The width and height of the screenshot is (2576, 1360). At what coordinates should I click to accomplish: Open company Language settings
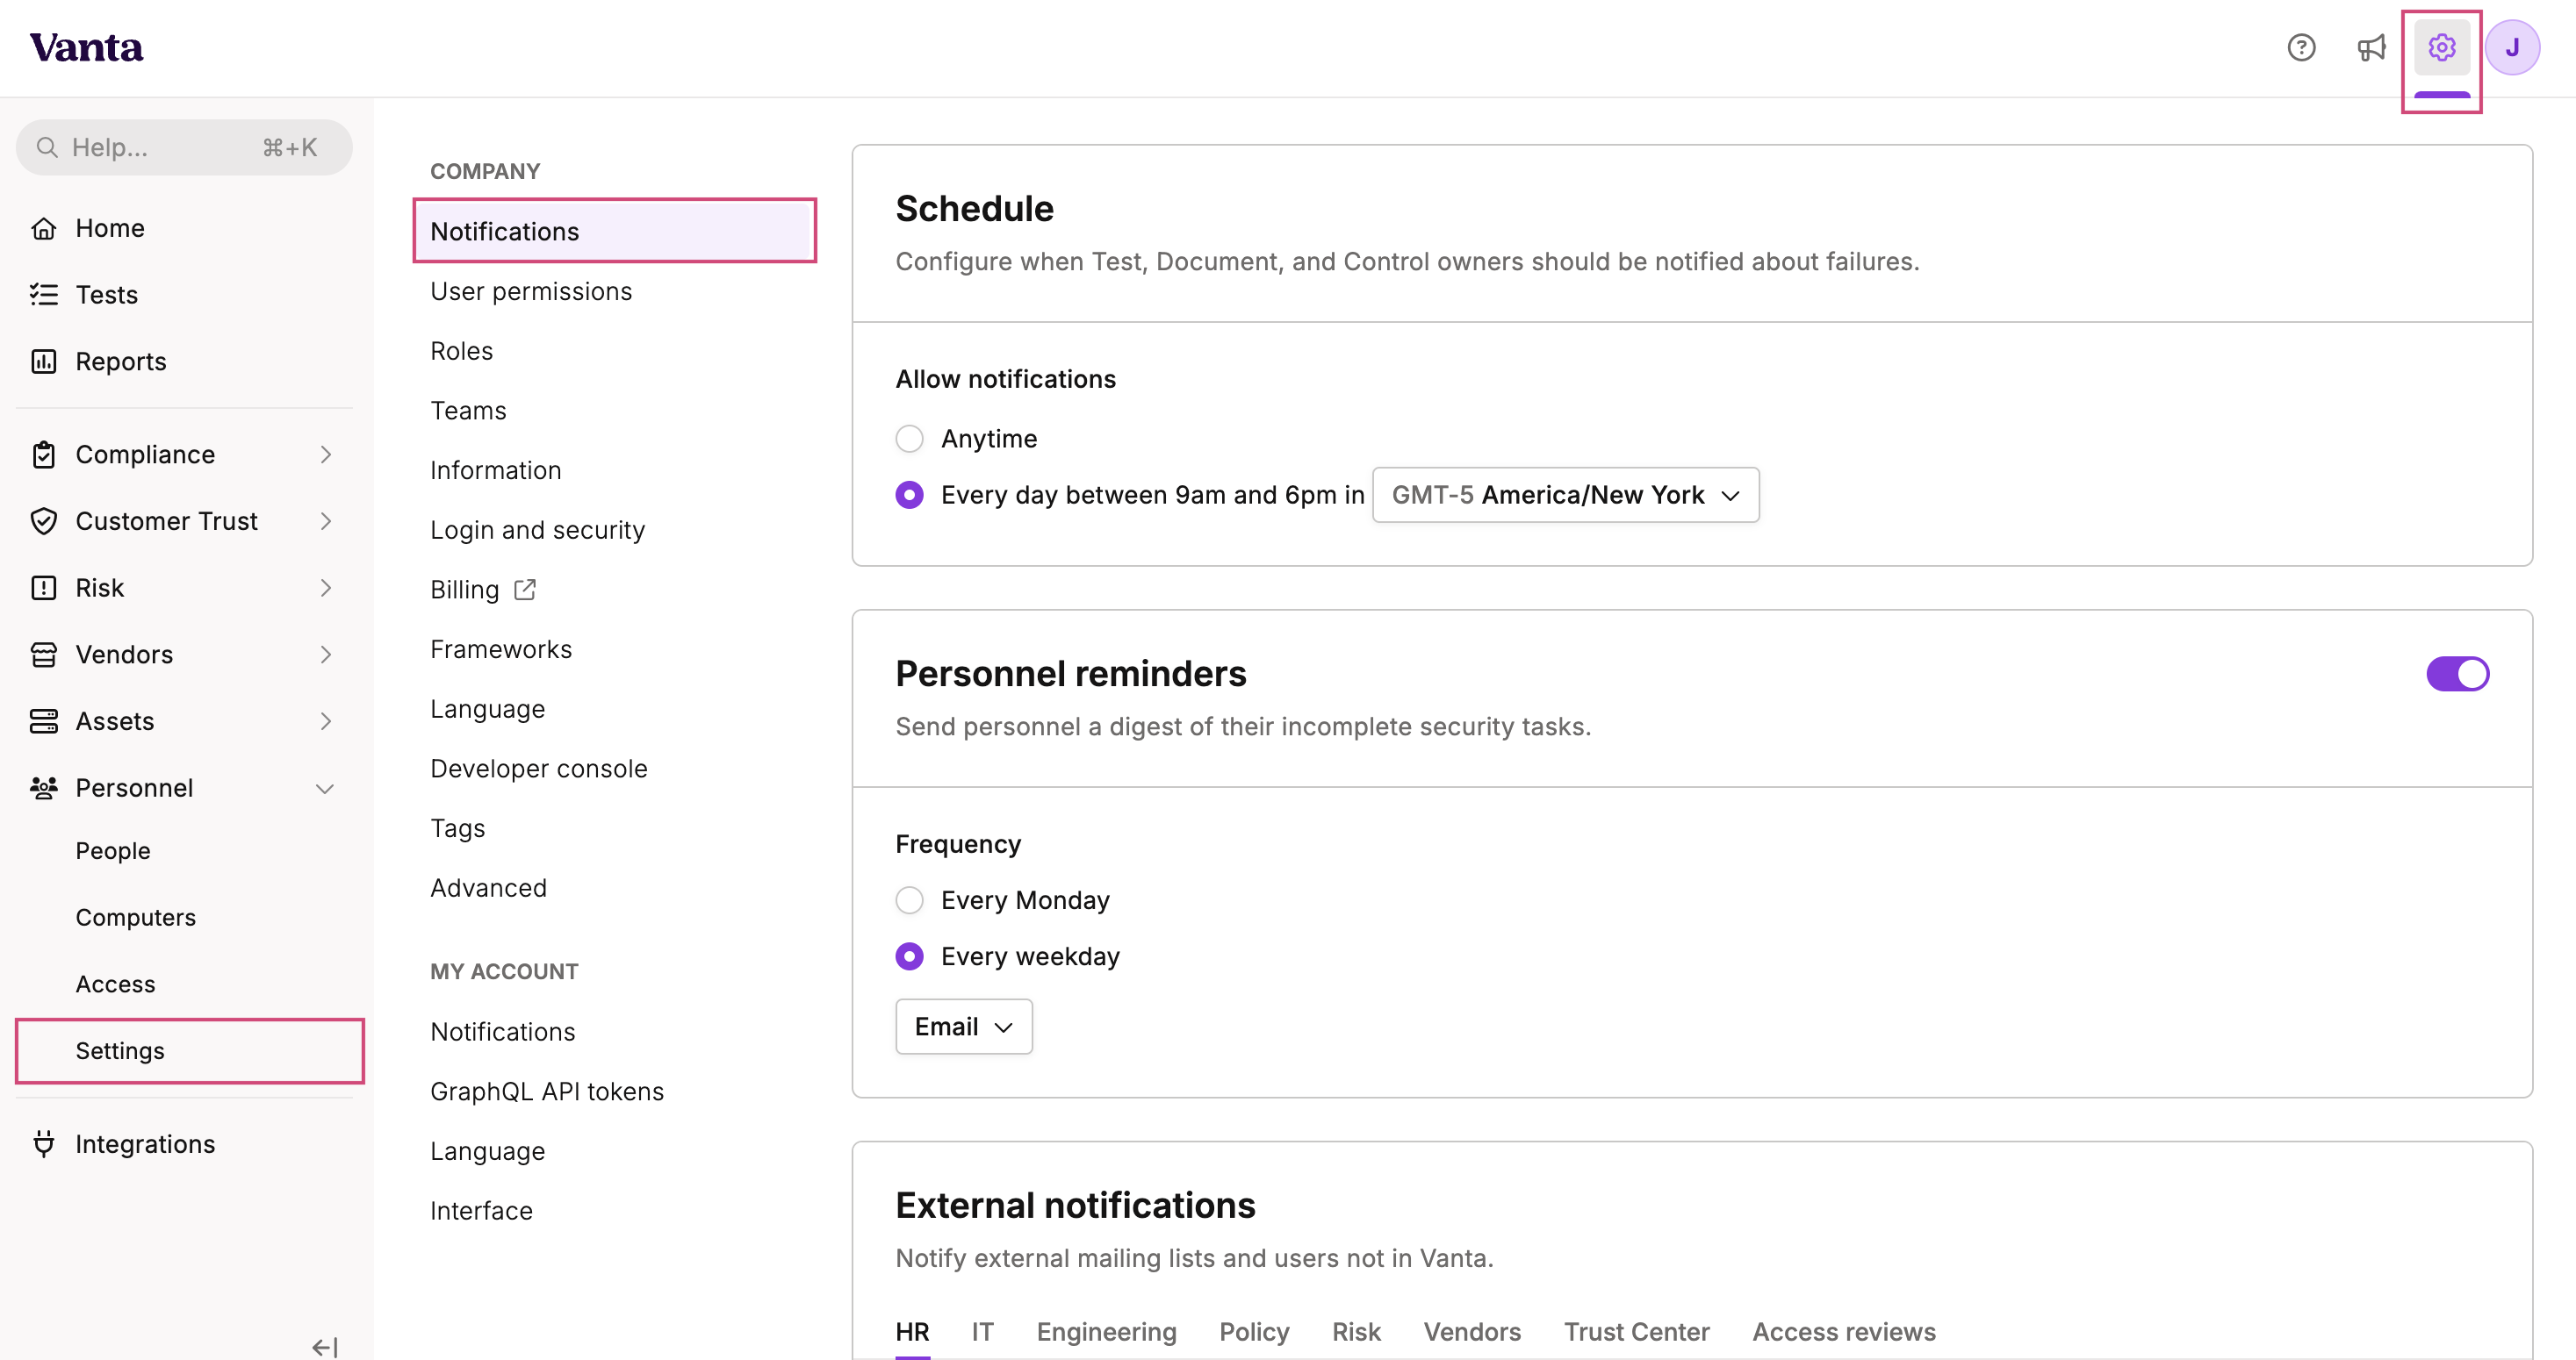click(x=487, y=708)
